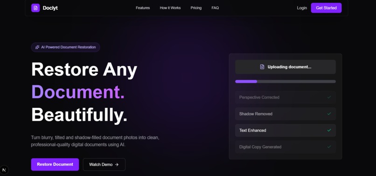Screen dimensions: 376x176
Task: Click the Doclyt purple logo icon
Action: pyautogui.click(x=35, y=8)
